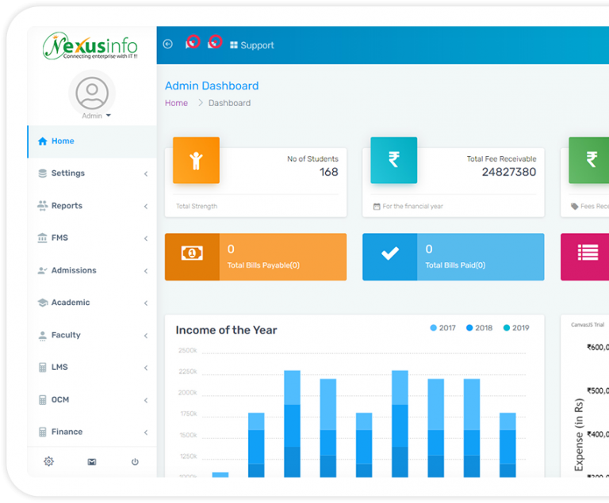Expand the FMS chevron
Screen dimensions: 609x503
[x=146, y=238]
